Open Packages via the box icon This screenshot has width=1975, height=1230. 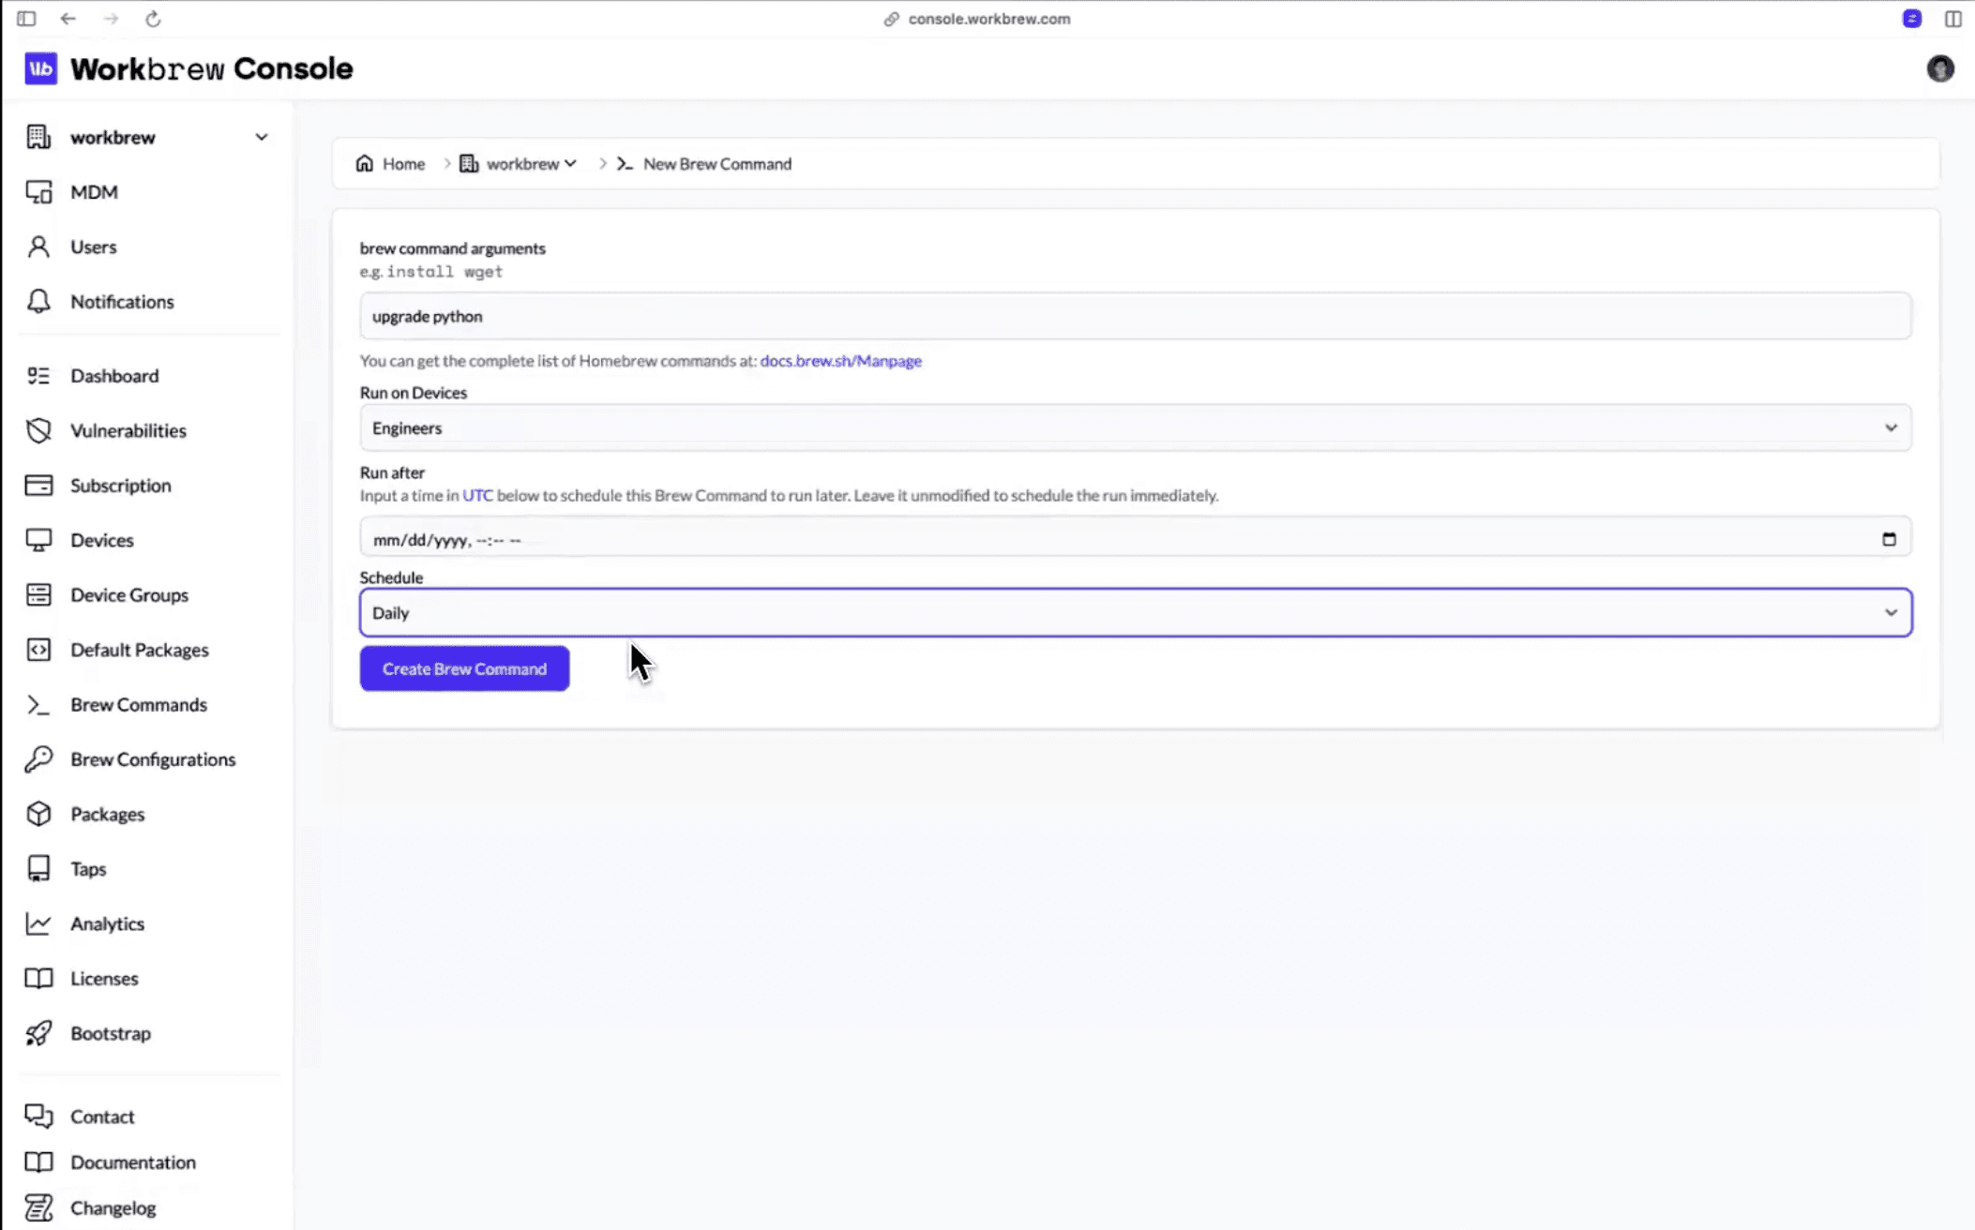[x=38, y=814]
